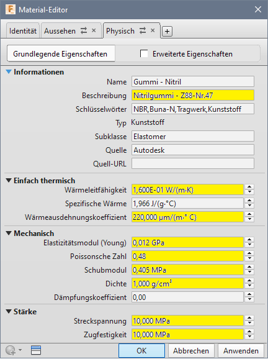Image resolution: width=268 pixels, height=359 pixels.
Task: Click the Abbrechen button
Action: (x=191, y=350)
